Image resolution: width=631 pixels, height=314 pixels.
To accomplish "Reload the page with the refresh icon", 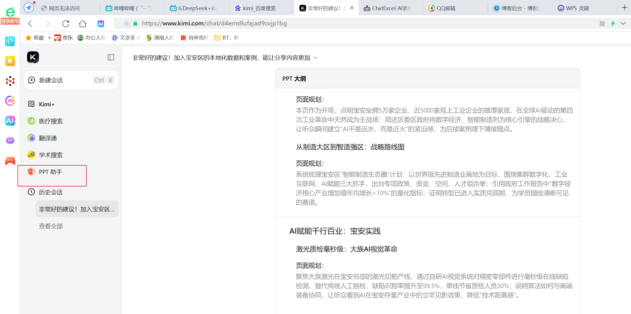I will pyautogui.click(x=66, y=23).
